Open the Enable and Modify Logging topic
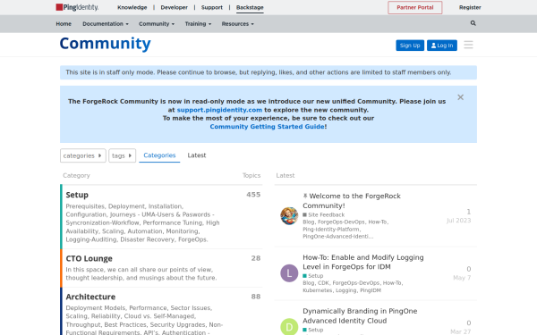This screenshot has height=335, width=537. [363, 262]
